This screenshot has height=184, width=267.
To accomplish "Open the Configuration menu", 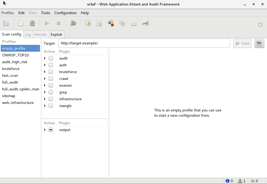I will 65,13.
